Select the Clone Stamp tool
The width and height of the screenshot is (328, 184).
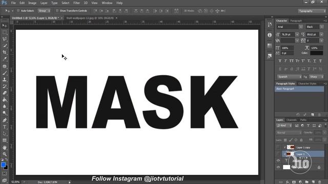(x=5, y=80)
